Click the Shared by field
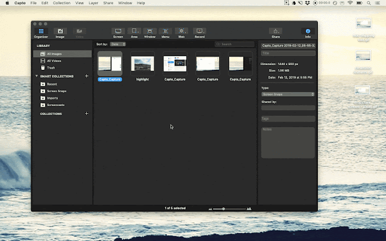The image size is (386, 241). (288, 108)
